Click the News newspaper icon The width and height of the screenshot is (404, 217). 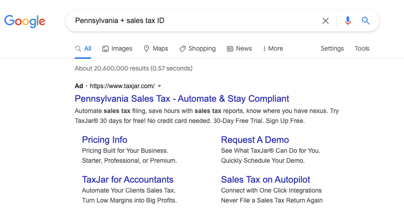pos(230,49)
